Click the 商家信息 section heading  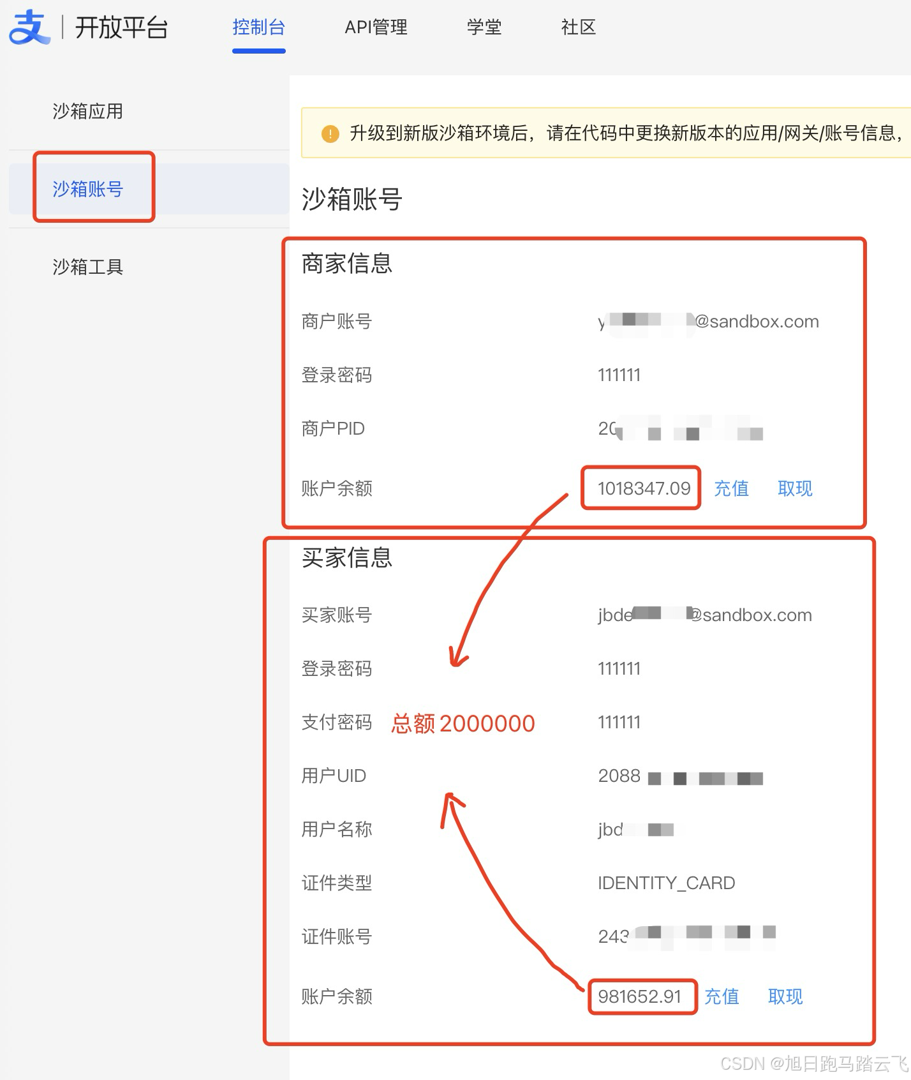point(347,264)
